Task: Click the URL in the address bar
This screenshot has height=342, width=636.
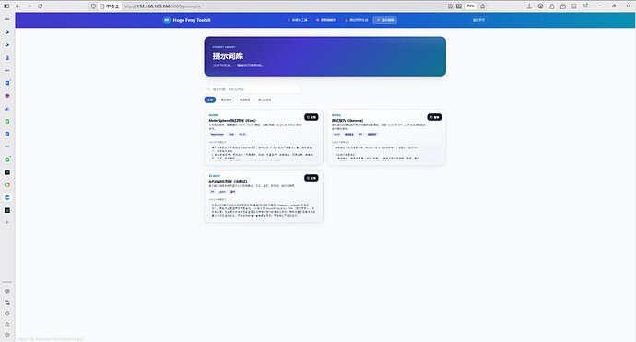Action: (162, 6)
